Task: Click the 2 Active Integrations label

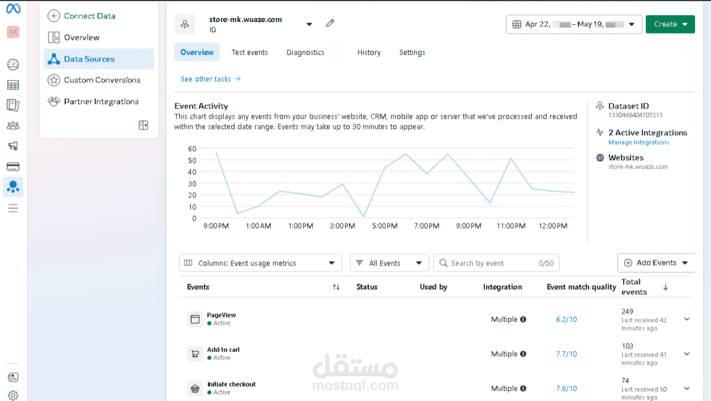Action: [647, 133]
